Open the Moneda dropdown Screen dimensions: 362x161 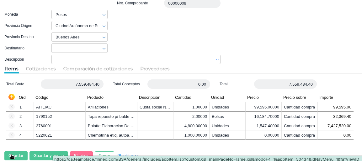coord(104,15)
